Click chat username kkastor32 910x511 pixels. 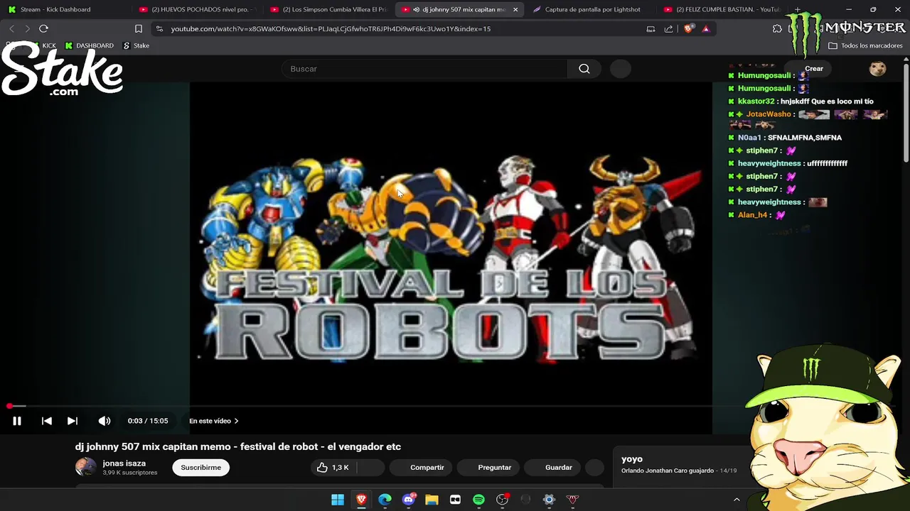(756, 101)
